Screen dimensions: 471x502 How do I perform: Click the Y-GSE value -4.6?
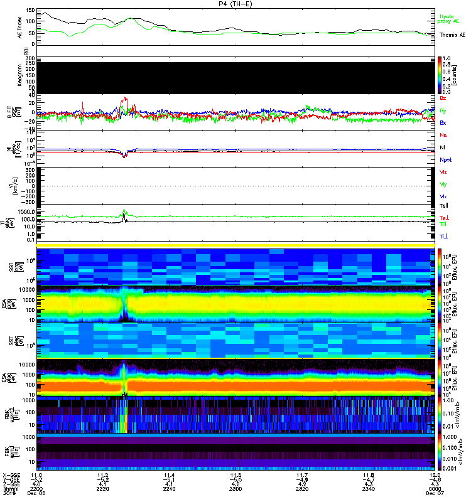[x=435, y=479]
